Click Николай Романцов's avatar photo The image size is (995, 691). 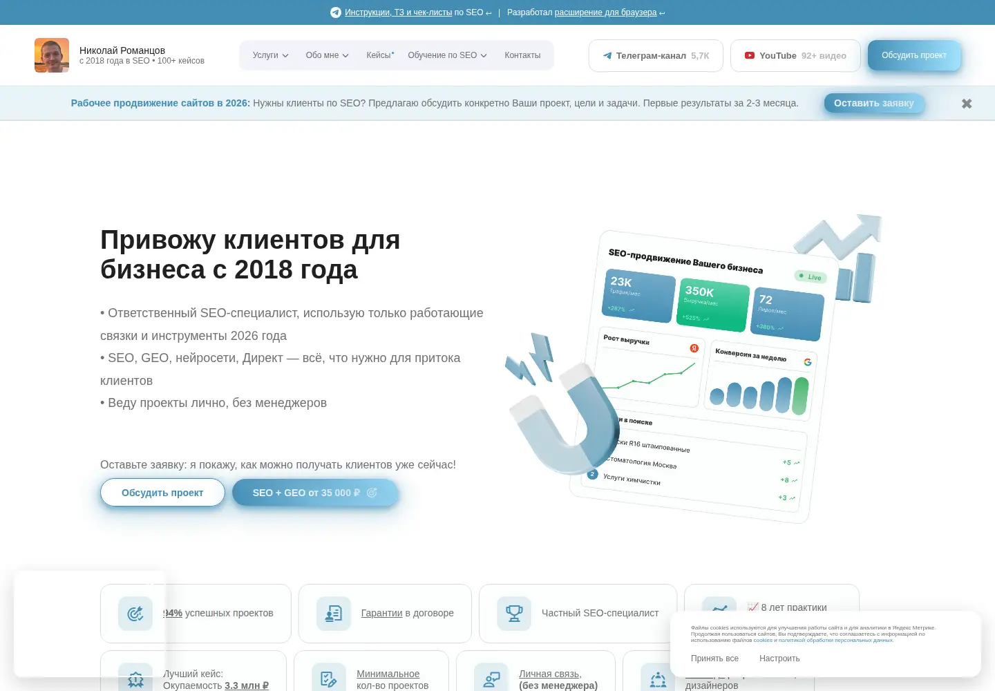[52, 55]
